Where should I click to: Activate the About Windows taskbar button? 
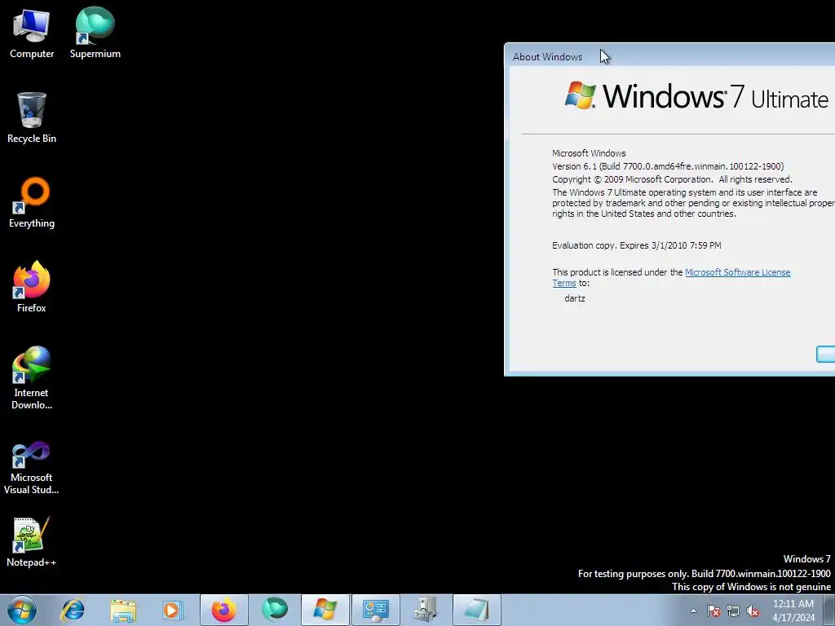(325, 610)
